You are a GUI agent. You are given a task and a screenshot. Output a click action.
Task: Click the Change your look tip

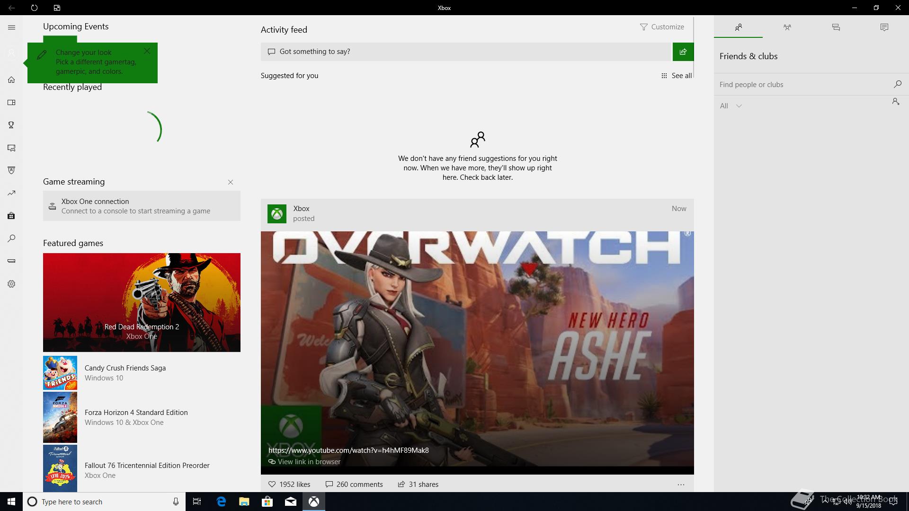92,62
